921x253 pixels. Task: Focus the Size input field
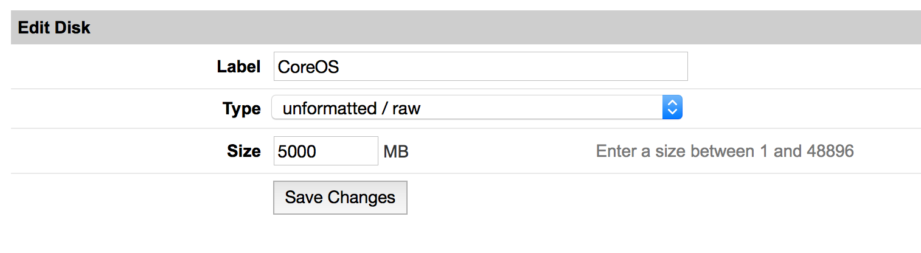[325, 151]
